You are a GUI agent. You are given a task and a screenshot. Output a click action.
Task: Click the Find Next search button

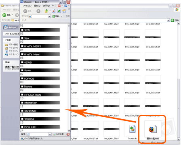(x=58, y=134)
